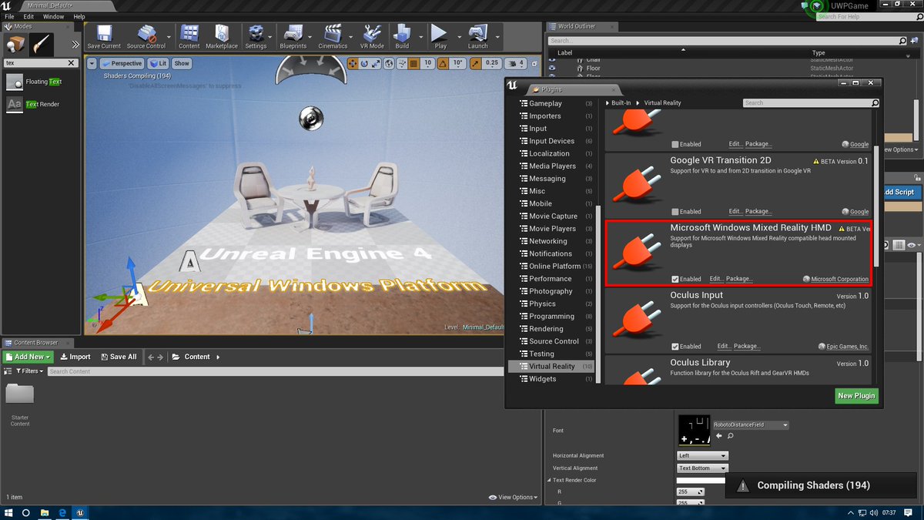Open the Windows Start menu
Screen dimensions: 924x520
pyautogui.click(x=9, y=512)
